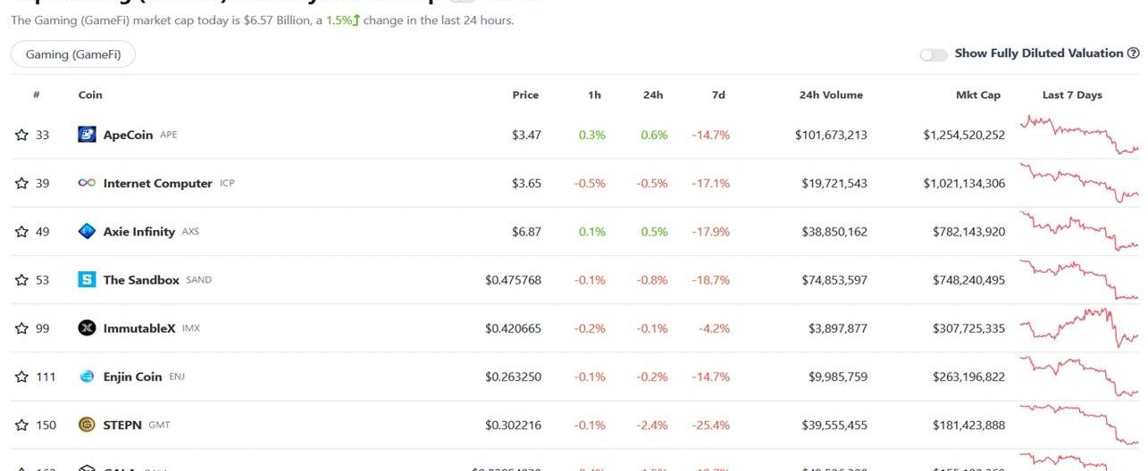Toggle favorite star for Enjin Coin

21,376
